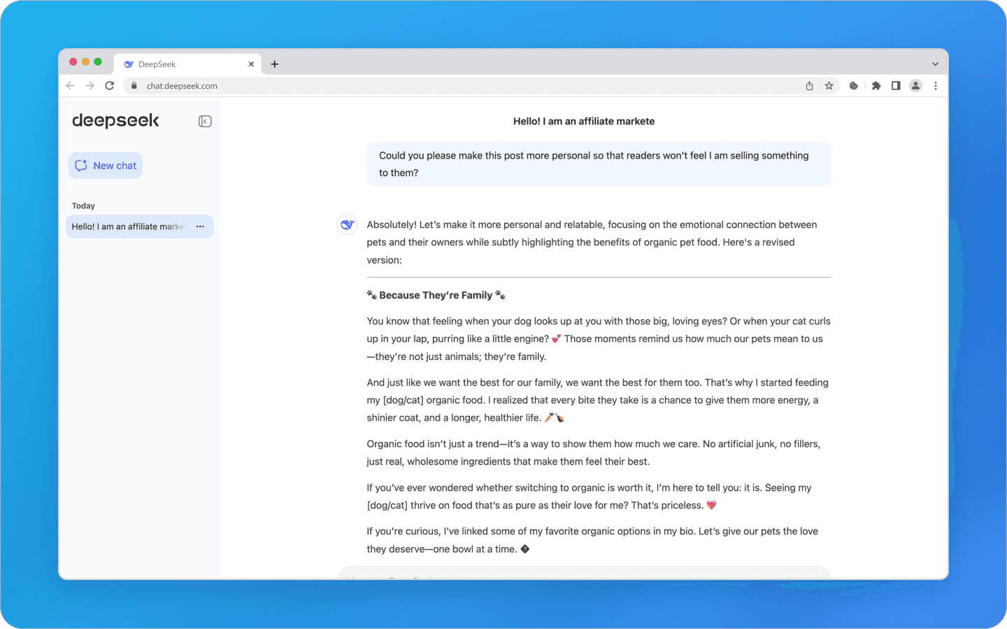Open the browser three-dot menu
The image size is (1007, 629).
click(936, 86)
